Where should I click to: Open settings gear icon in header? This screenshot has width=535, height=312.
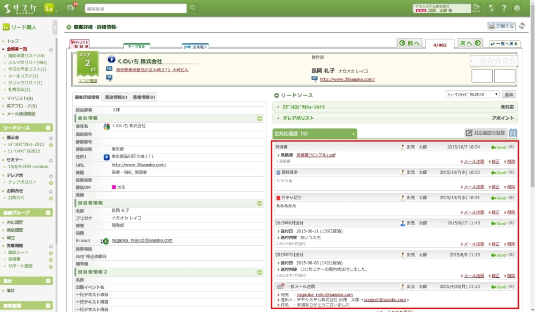[x=517, y=8]
